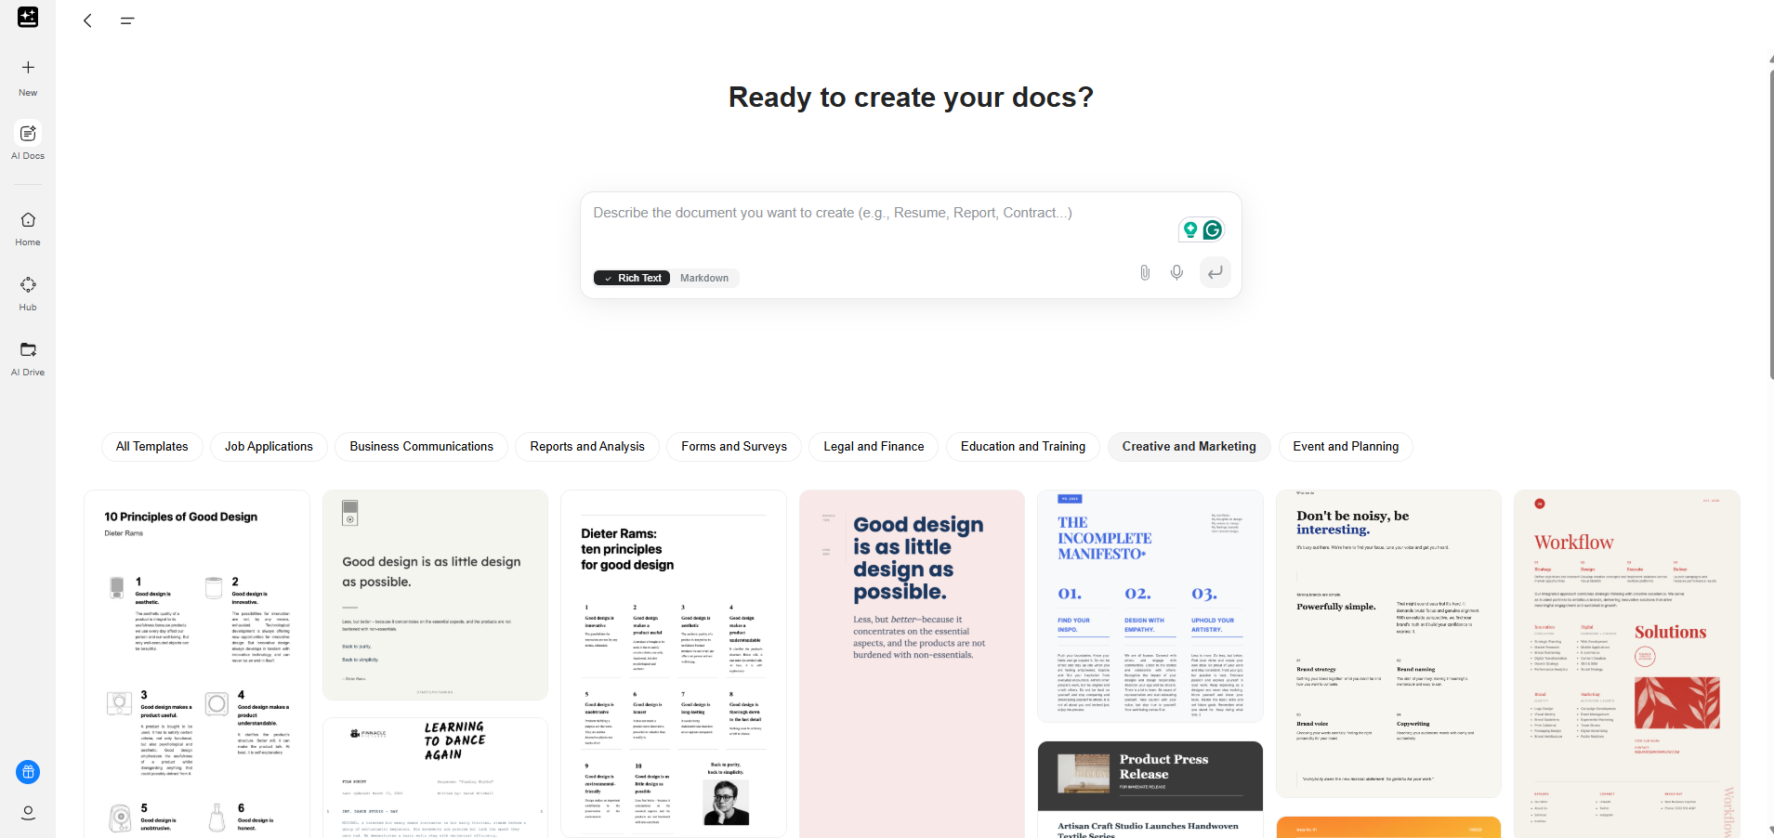
Task: Enable Rich Text mode
Action: (632, 277)
